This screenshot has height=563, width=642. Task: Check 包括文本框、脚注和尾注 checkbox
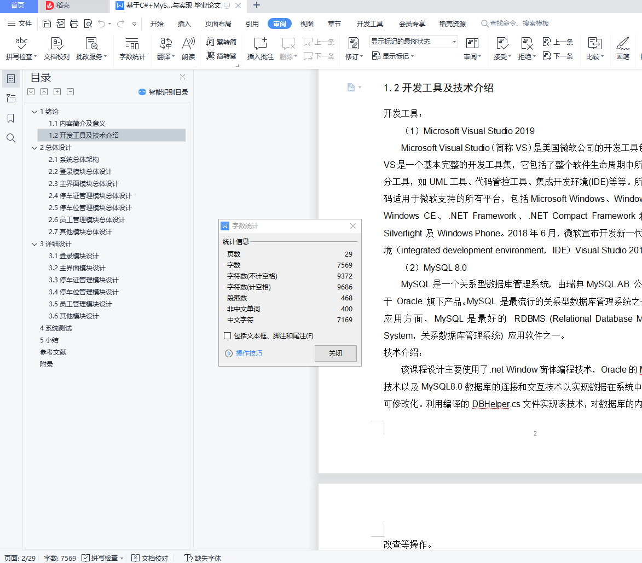coord(228,335)
